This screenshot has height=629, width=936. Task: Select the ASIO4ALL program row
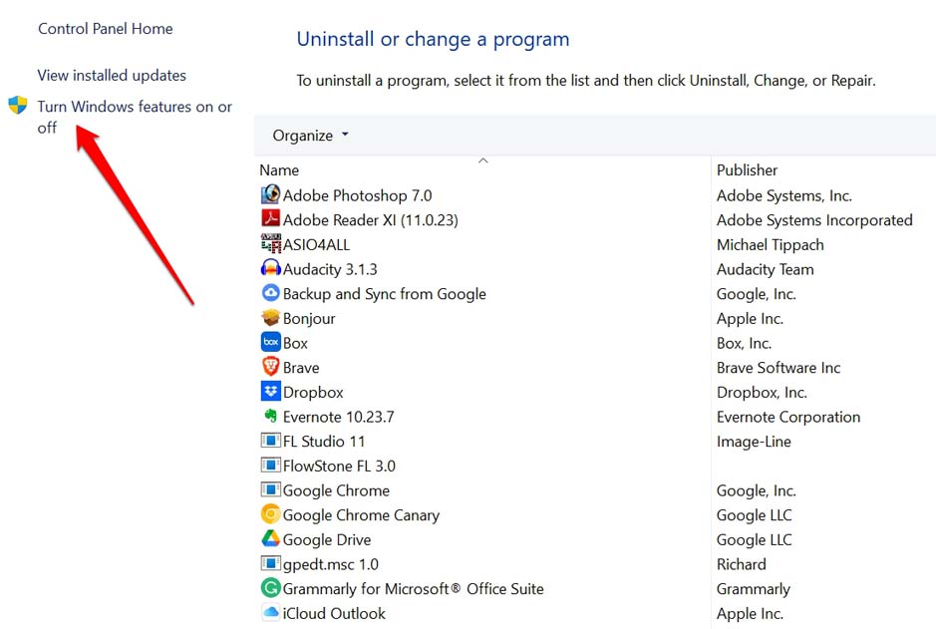[316, 244]
